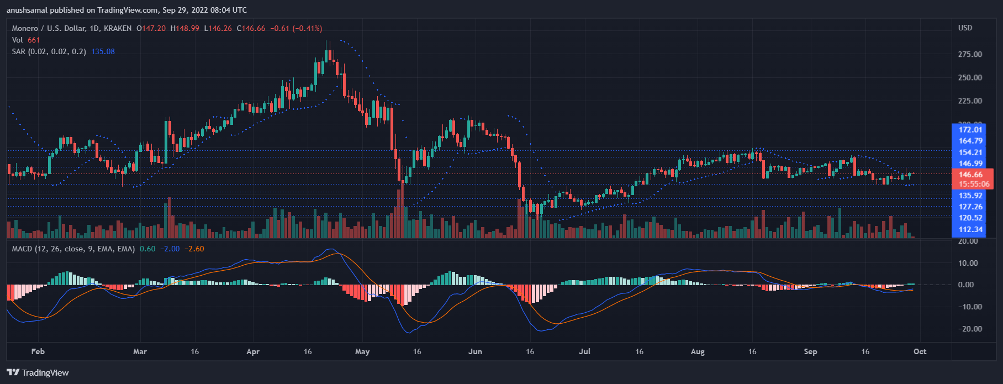Click the Vol indicator legend label
1003x384 pixels.
pyautogui.click(x=18, y=40)
